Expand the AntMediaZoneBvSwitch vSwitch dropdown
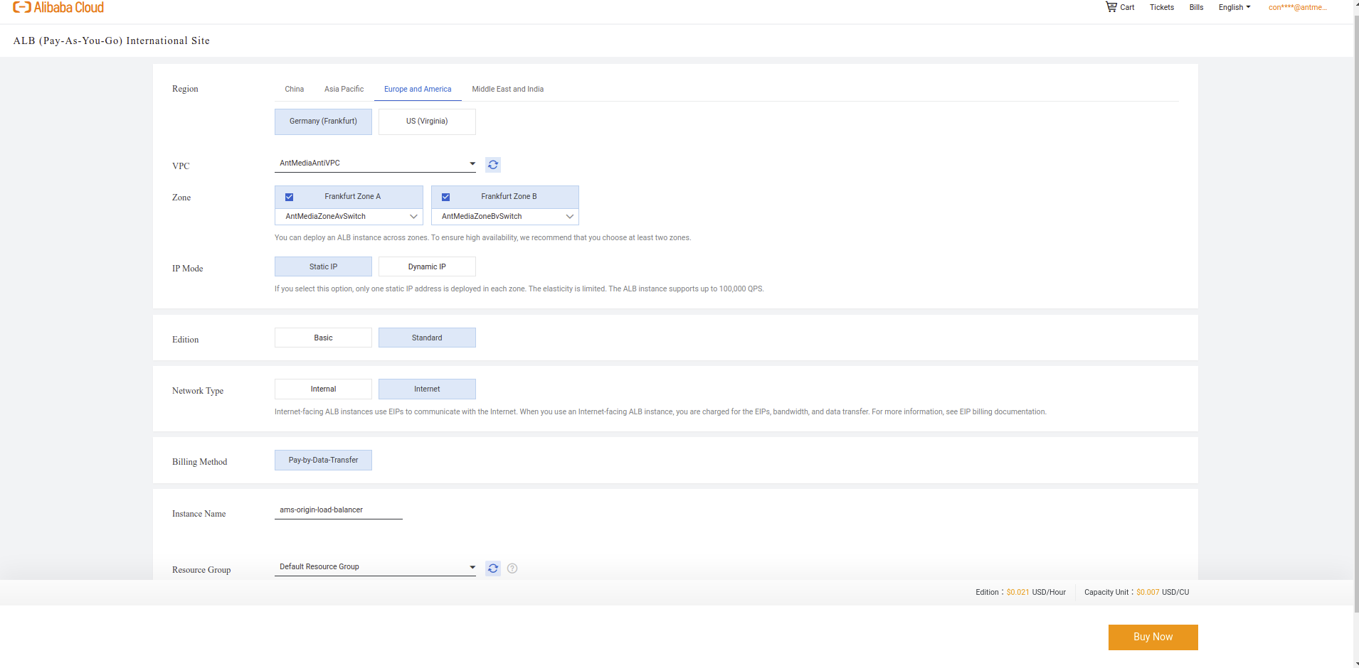 pos(505,216)
